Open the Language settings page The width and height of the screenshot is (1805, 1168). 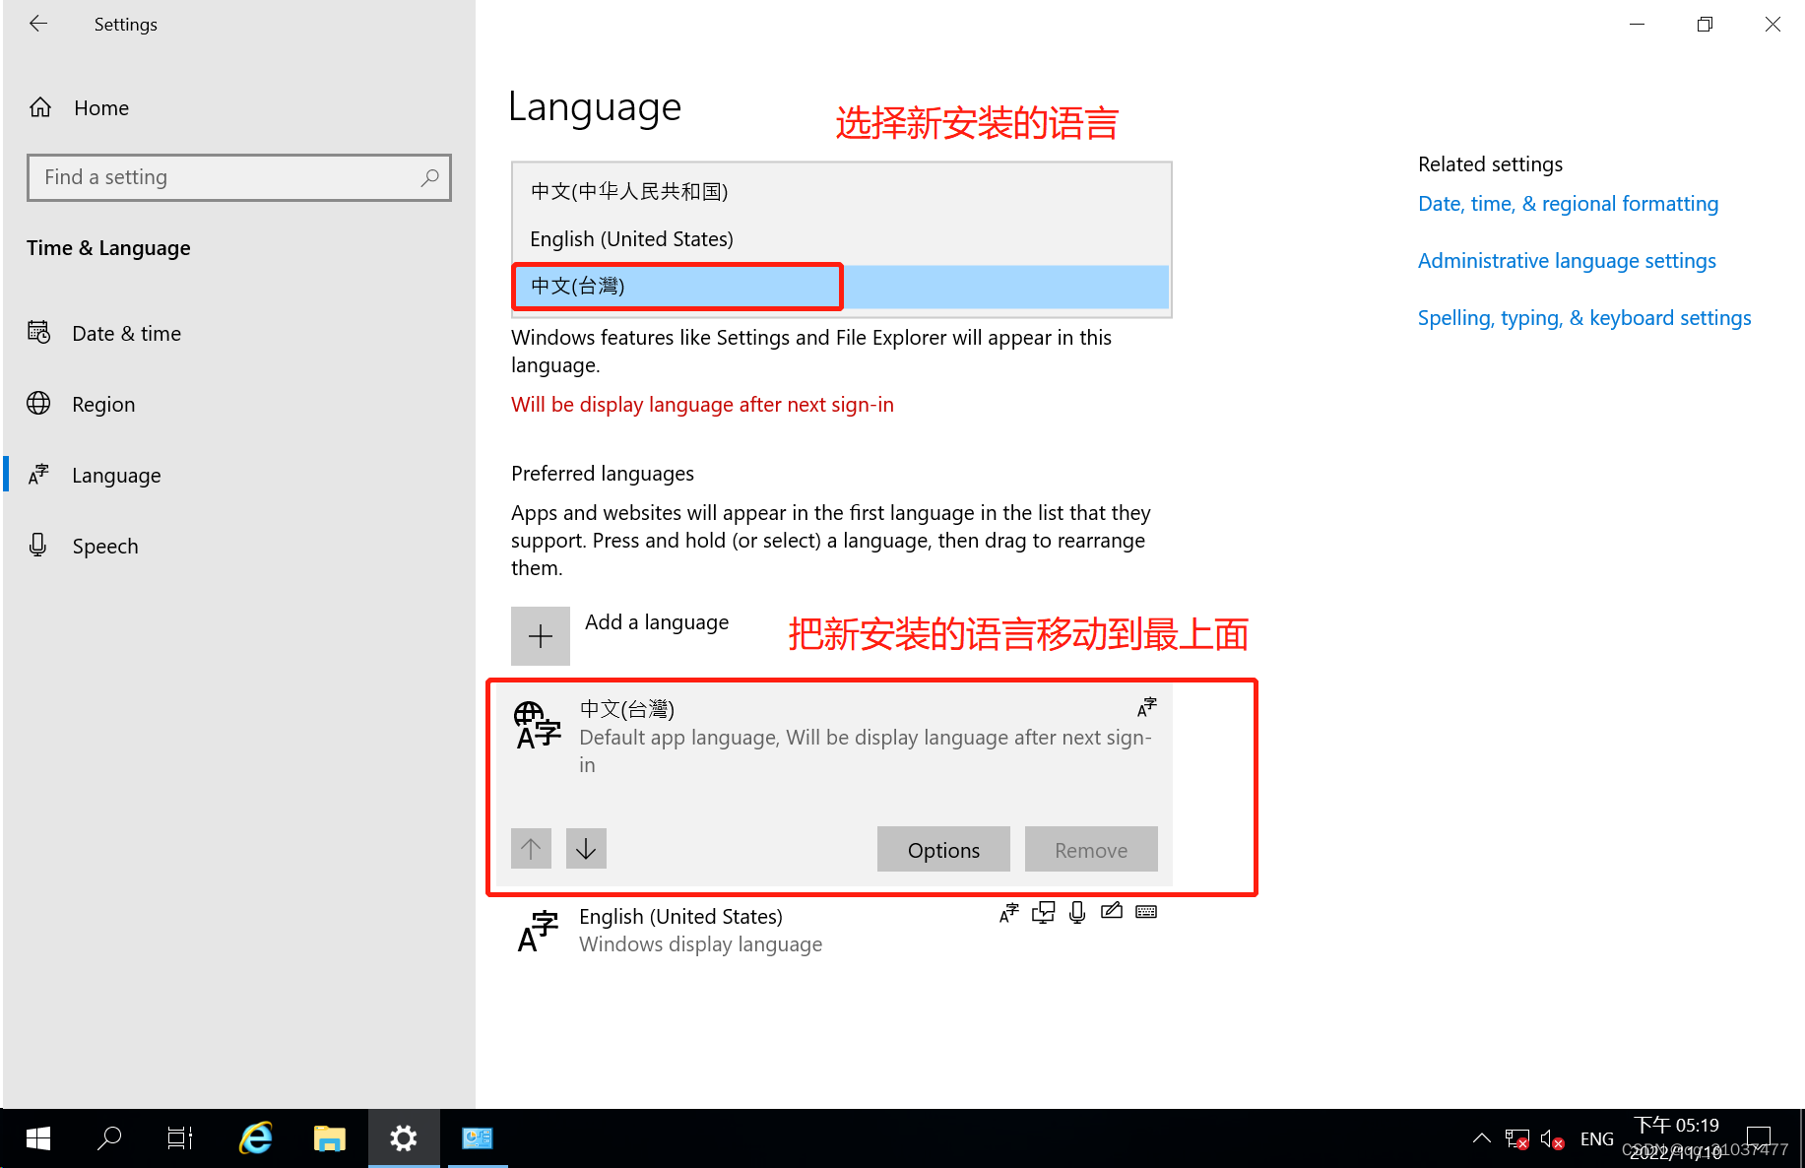point(116,475)
